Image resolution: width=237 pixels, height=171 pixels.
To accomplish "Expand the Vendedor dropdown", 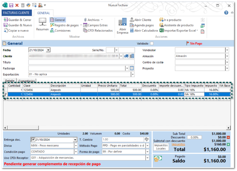I will coord(227,50).
